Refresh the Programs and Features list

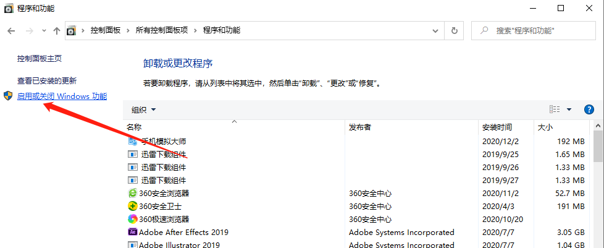(x=455, y=30)
